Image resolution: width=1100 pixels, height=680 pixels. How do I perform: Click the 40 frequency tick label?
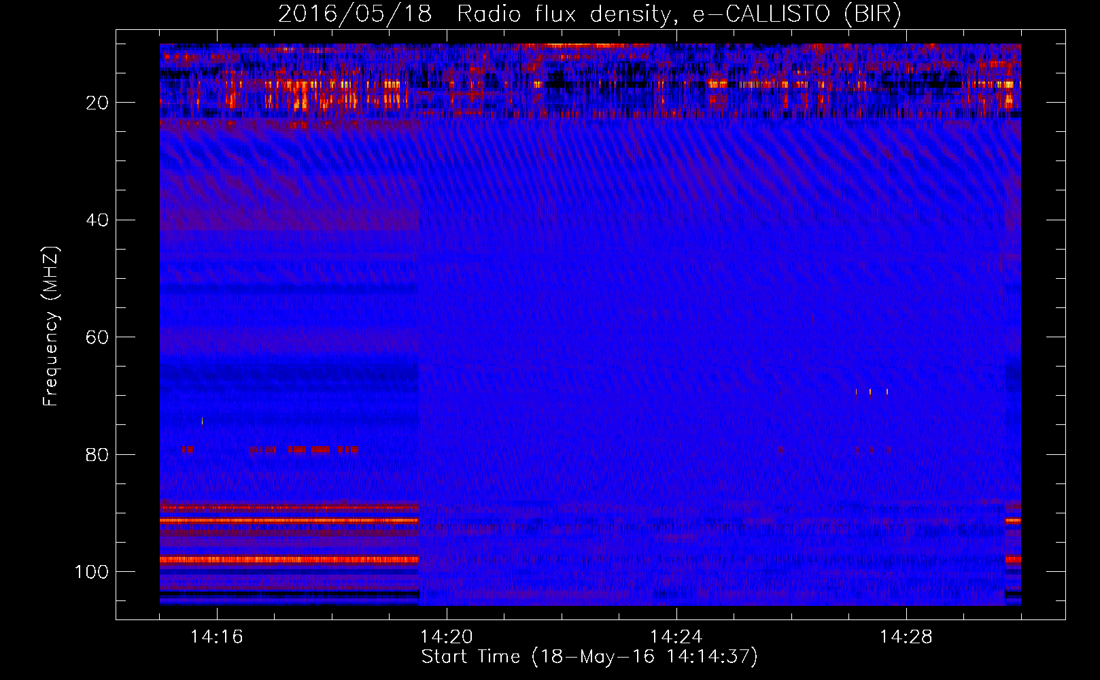click(x=98, y=220)
